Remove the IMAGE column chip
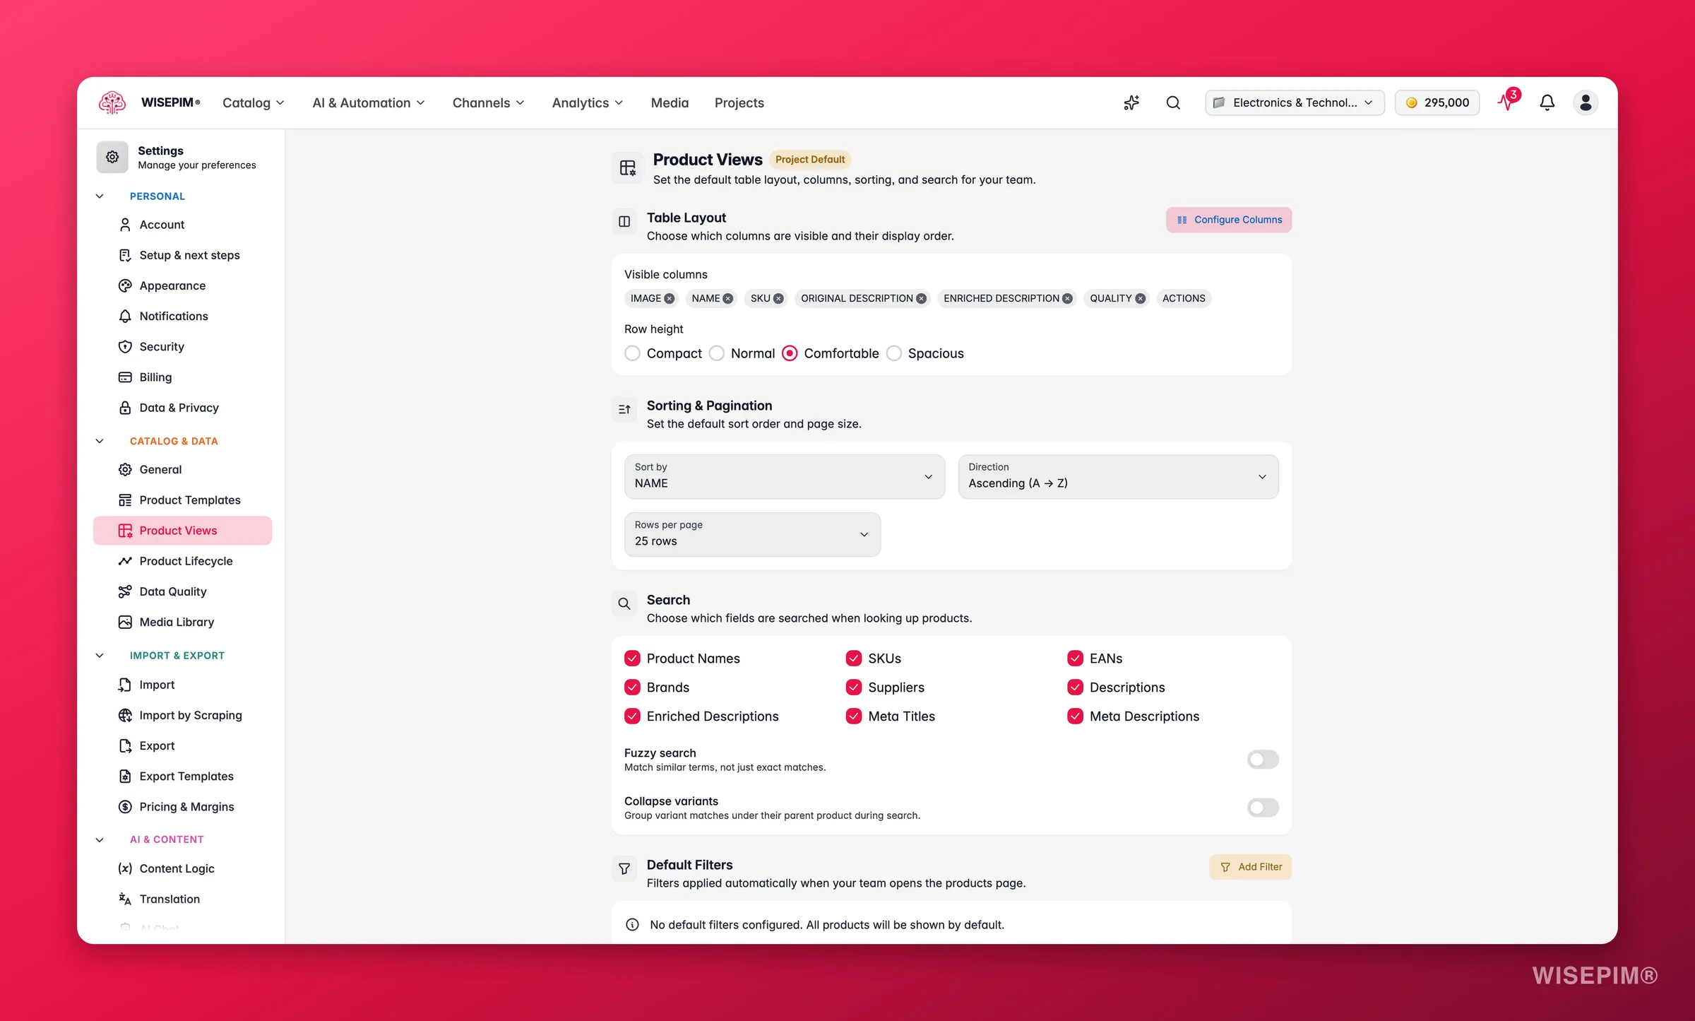Image resolution: width=1695 pixels, height=1021 pixels. tap(669, 298)
